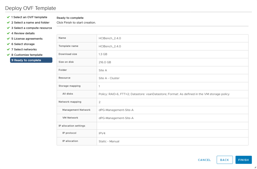The image size is (257, 169).
Task: Click the Template name value HCIBench_2.4.0
Action: [110, 46]
